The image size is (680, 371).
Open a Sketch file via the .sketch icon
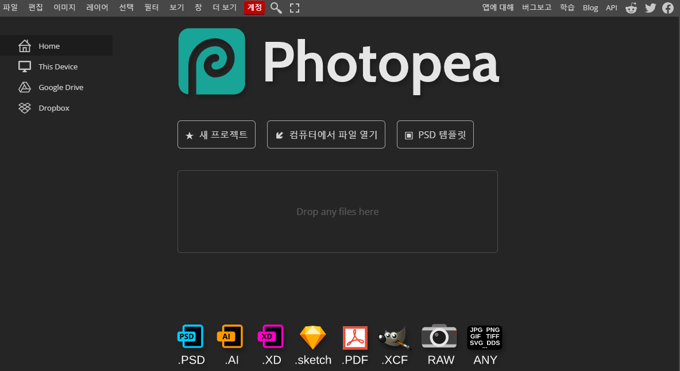312,337
